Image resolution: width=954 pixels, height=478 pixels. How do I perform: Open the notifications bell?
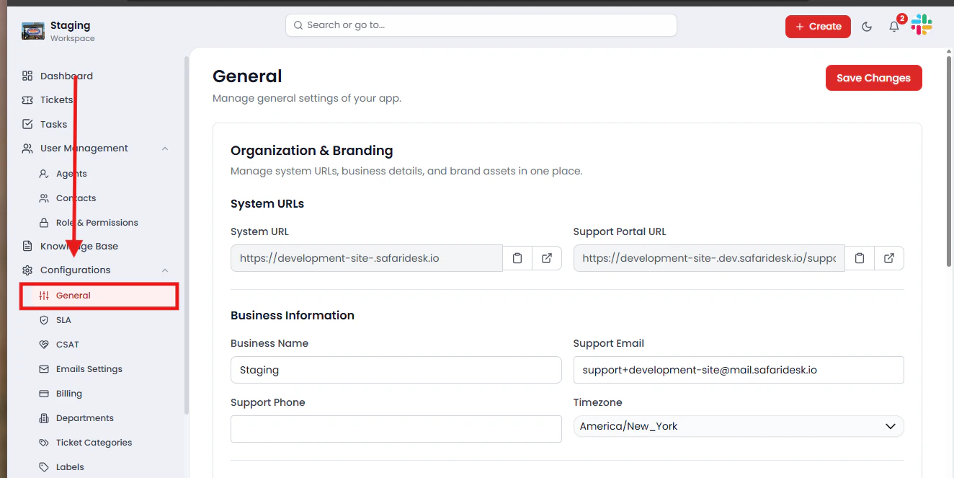coord(894,27)
